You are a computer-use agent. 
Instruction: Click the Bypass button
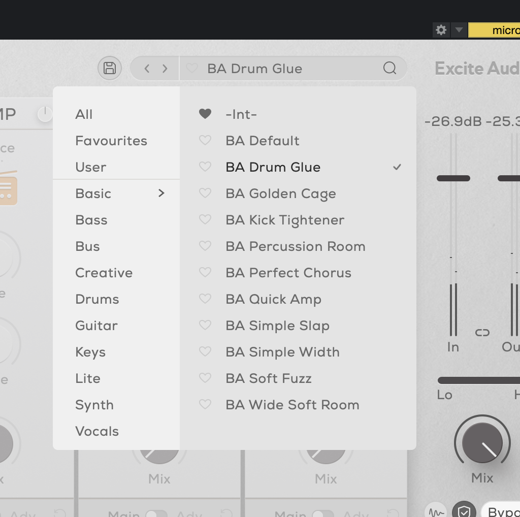(x=503, y=510)
